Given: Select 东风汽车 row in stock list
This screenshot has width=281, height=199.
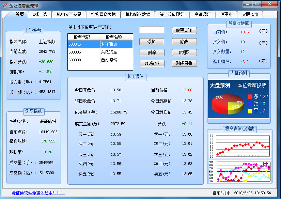Looking at the screenshot, I should point(100,52).
